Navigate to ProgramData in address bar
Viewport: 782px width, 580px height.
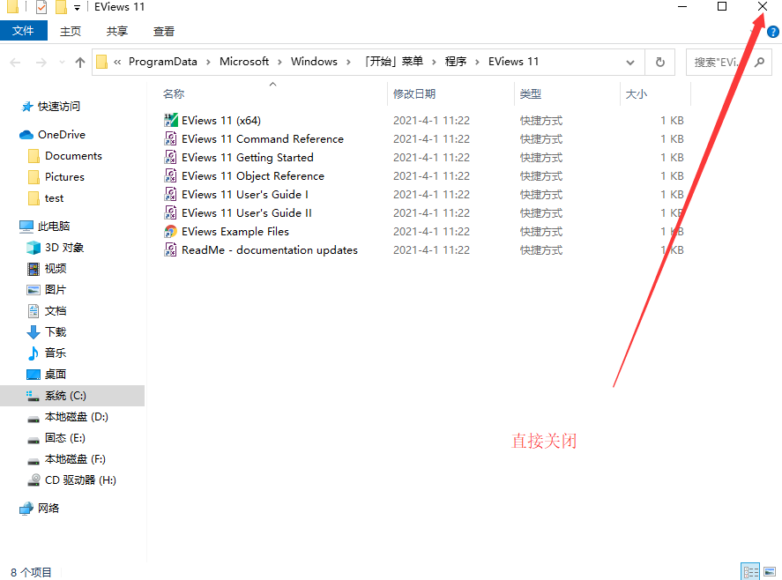[x=162, y=62]
